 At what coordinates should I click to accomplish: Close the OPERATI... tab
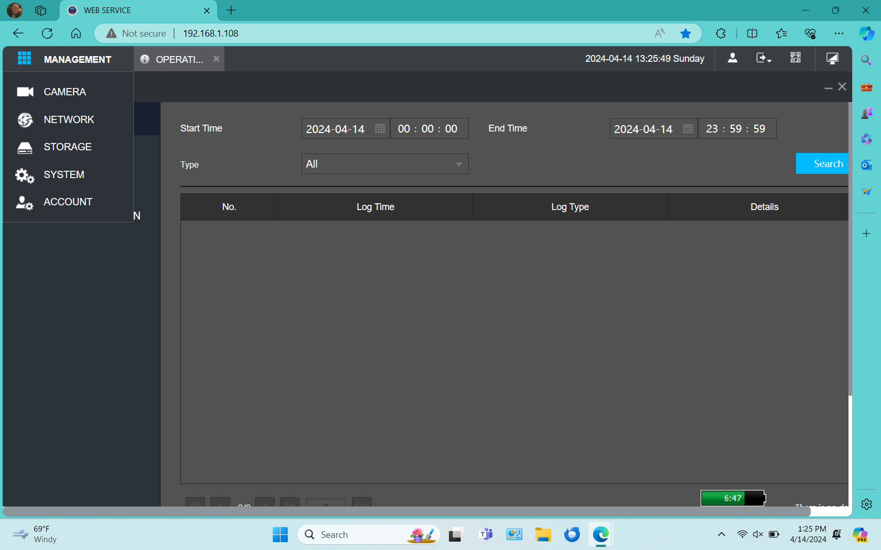(x=216, y=59)
